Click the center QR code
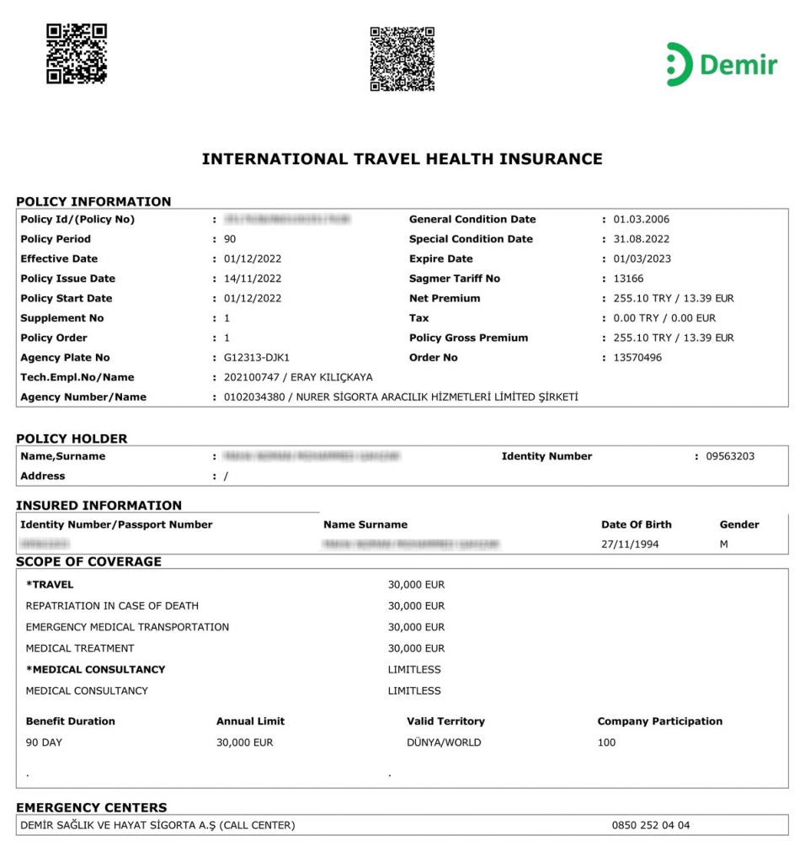Screen dimensions: 805x862 pos(402,59)
